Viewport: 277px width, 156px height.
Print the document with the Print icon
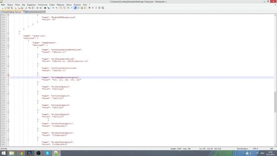point(22,8)
